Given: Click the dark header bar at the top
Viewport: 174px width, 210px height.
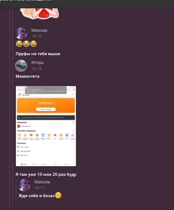Looking at the screenshot, I should [87, 4].
